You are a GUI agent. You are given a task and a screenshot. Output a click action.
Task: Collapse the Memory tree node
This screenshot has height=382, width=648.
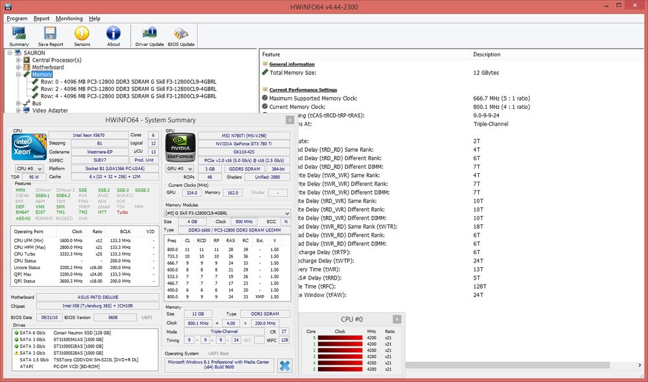click(18, 75)
